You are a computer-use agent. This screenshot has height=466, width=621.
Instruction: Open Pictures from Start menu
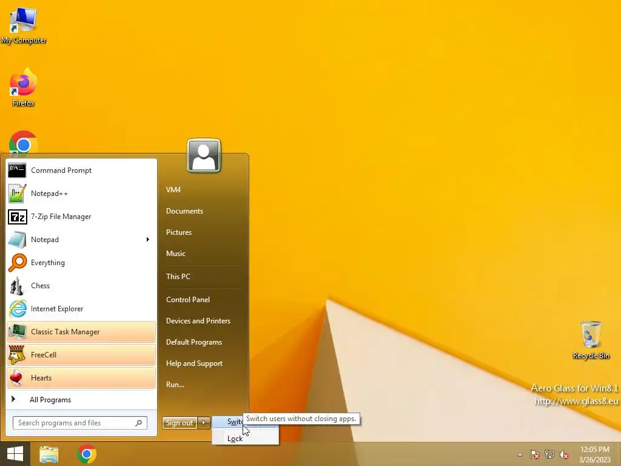(x=179, y=232)
